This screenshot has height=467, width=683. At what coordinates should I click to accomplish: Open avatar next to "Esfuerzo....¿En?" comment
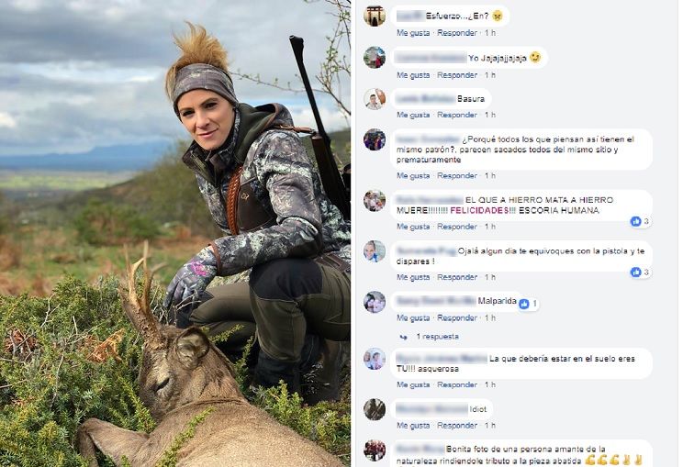(x=375, y=16)
